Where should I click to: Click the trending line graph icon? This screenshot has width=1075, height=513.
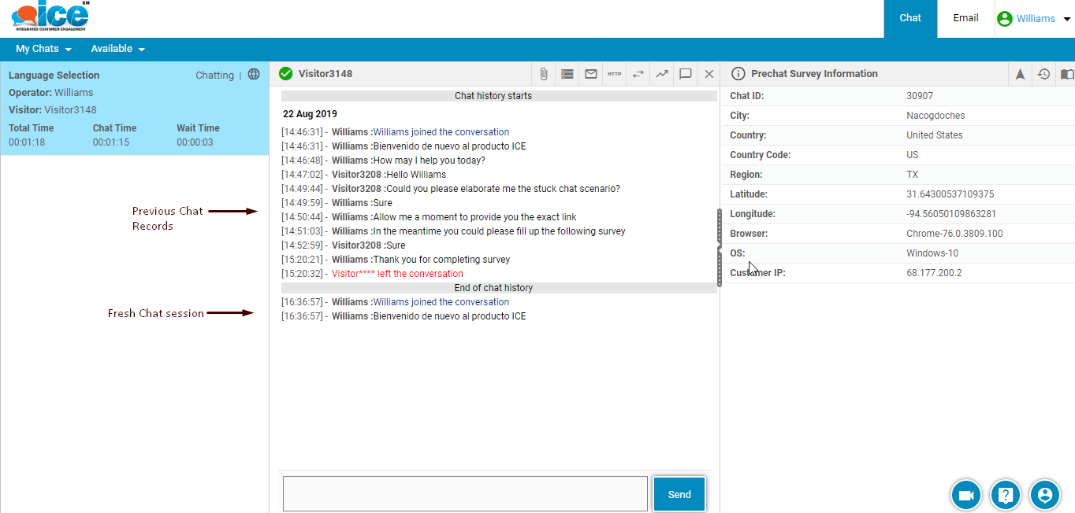click(x=661, y=74)
